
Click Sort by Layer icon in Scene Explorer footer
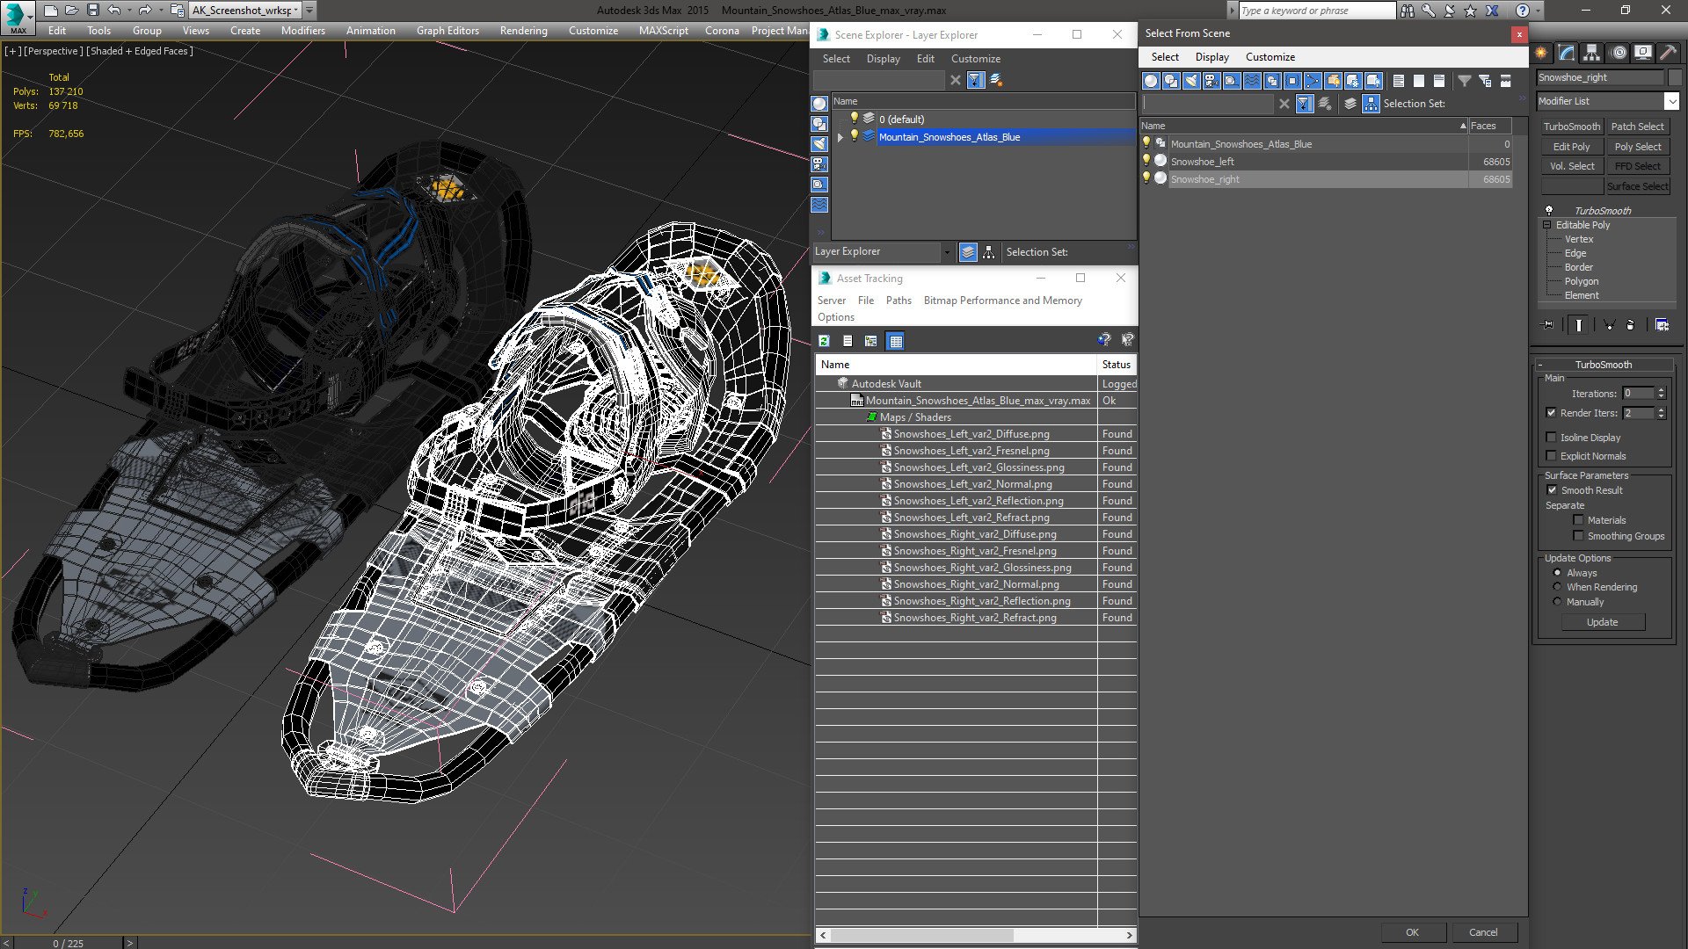pyautogui.click(x=968, y=252)
